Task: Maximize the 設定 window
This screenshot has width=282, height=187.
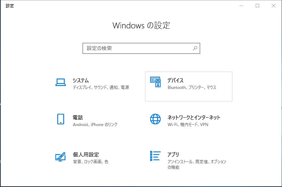Action: [257, 6]
